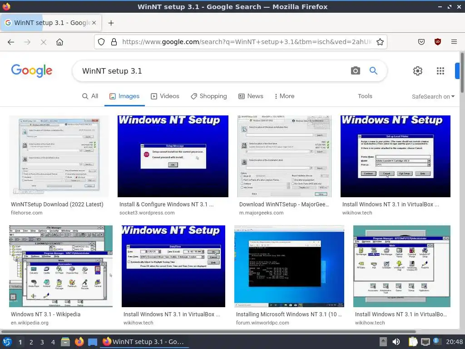Screen dimensions: 465x349
Task: Open the Pocket save icon
Action: (421, 42)
